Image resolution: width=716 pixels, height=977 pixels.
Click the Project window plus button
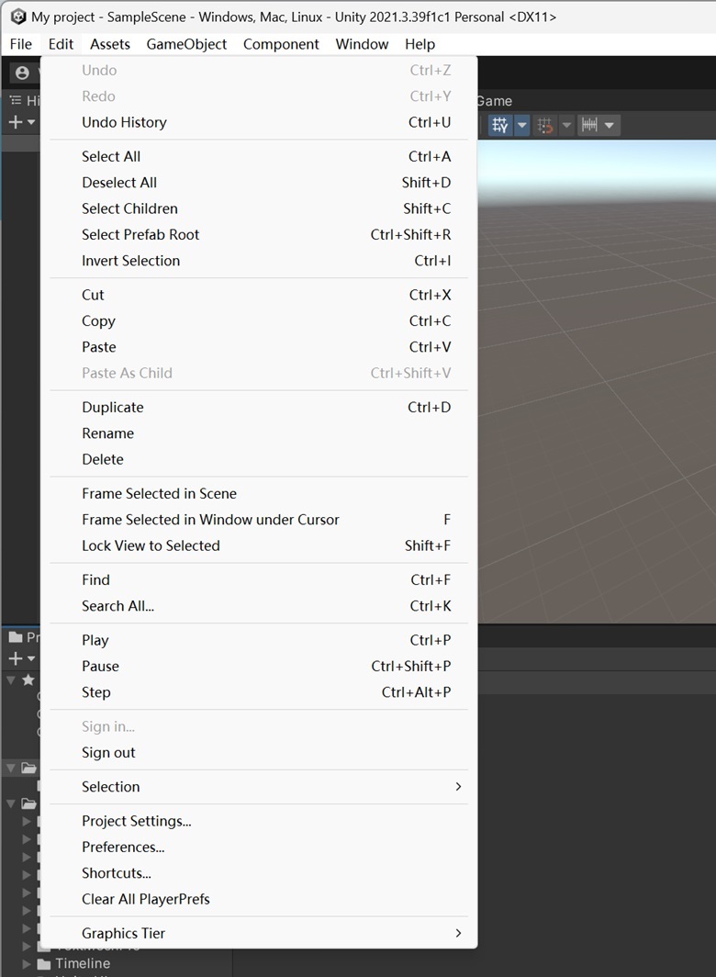(16, 658)
